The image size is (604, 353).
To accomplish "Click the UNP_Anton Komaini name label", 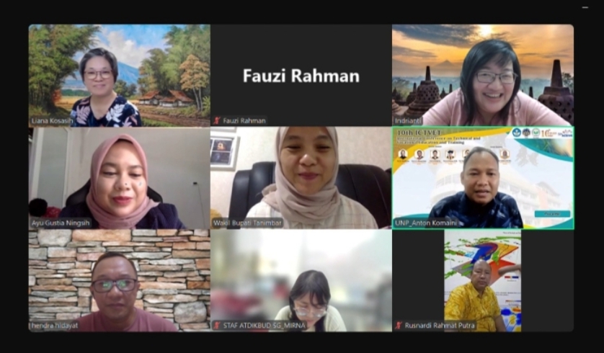I will 426,223.
